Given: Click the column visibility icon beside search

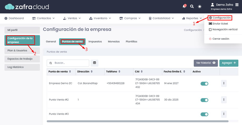Looking at the screenshot, I should click(x=94, y=63).
